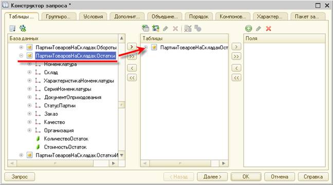Select the КоличествоОстаток field
Screen dimensions: 333x185
coord(66,139)
